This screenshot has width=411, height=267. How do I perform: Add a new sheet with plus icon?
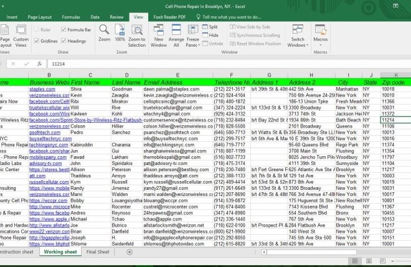130,252
